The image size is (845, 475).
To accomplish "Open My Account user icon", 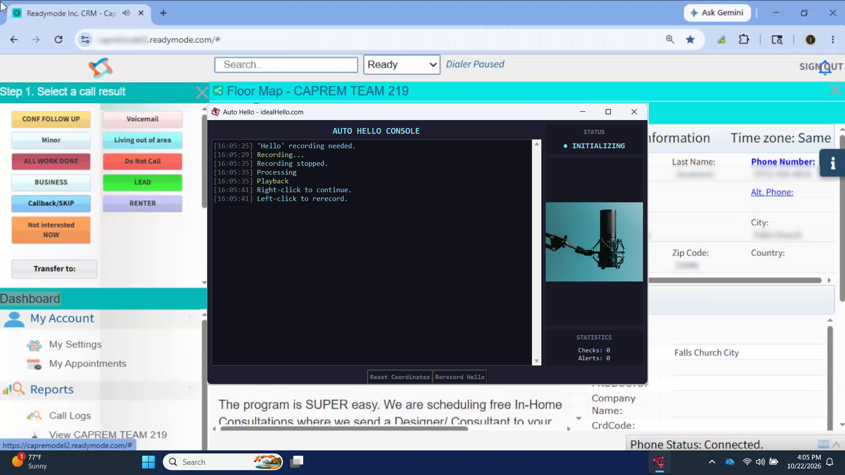I will [14, 319].
